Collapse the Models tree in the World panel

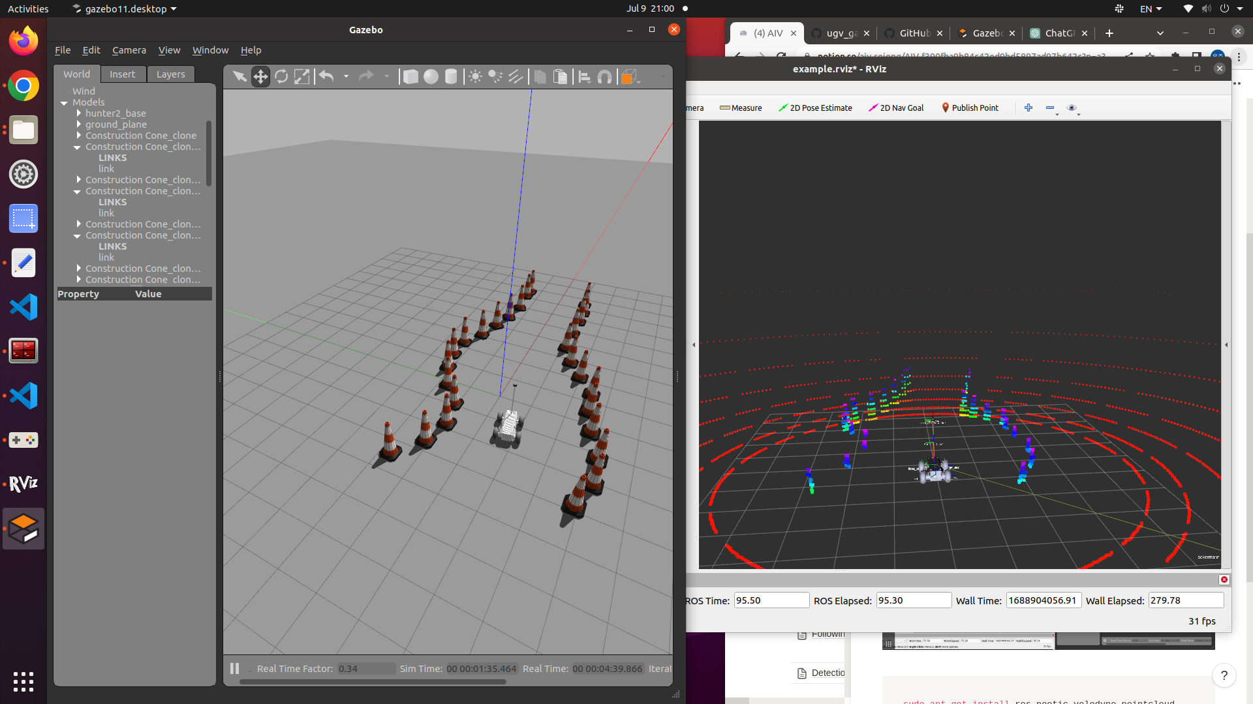63,102
